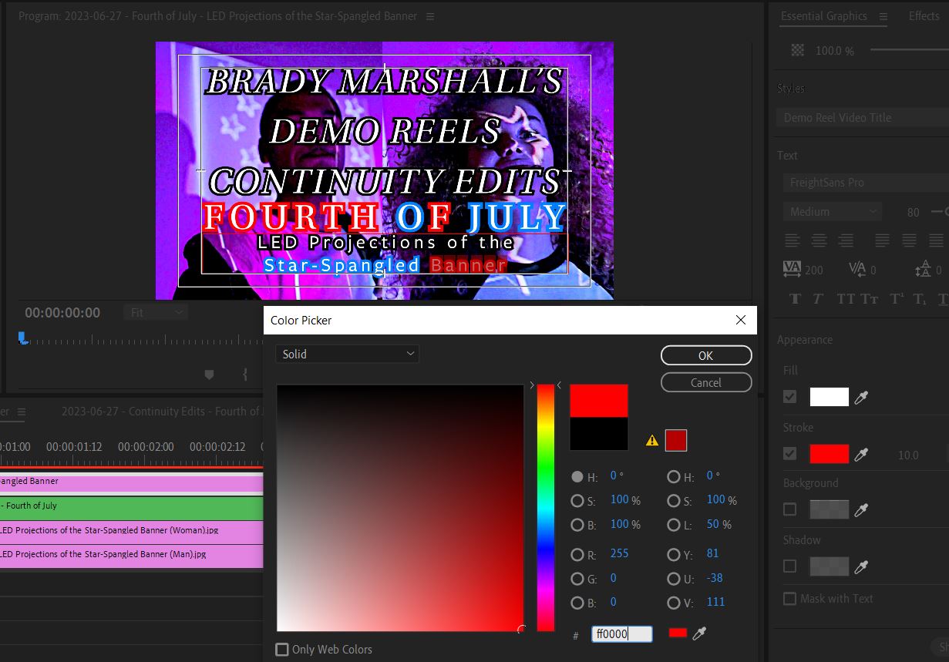Open the Demo Reel Video Title style dropdown
This screenshot has height=662, width=949.
click(862, 118)
